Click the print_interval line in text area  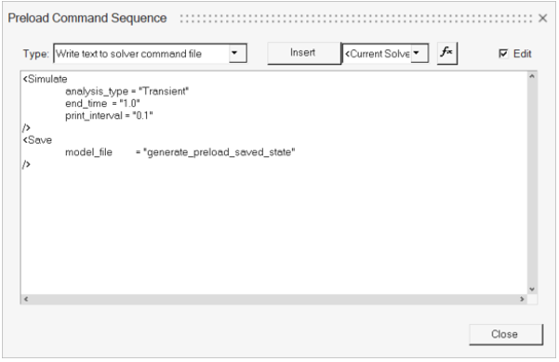[109, 116]
